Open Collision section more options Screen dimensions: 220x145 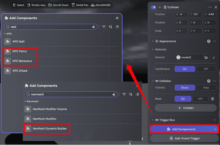[214, 81]
